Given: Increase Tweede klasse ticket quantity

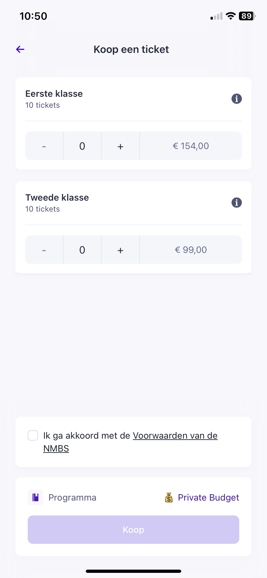Looking at the screenshot, I should click(x=121, y=250).
